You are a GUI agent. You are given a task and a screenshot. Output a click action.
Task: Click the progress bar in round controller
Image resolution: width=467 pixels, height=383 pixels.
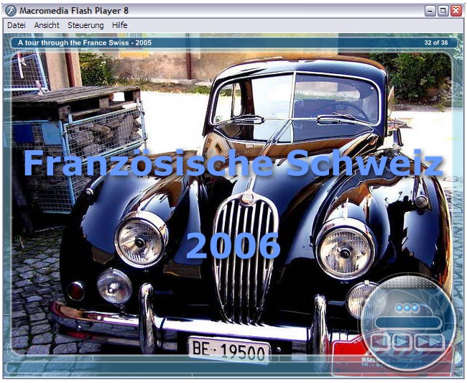(407, 323)
